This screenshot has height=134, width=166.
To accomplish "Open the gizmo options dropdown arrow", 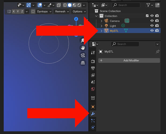I will [x=33, y=5].
